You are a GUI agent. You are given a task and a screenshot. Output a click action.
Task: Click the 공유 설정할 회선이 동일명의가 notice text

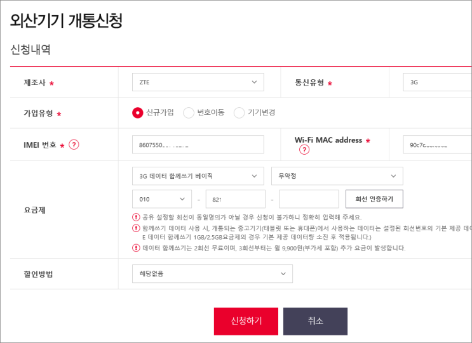pos(252,217)
